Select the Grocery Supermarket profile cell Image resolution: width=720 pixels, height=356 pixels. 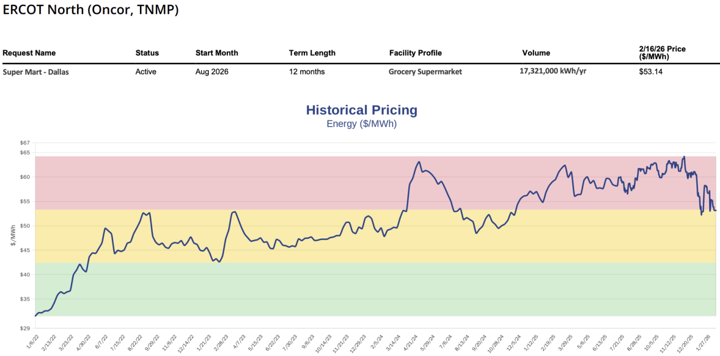(425, 72)
